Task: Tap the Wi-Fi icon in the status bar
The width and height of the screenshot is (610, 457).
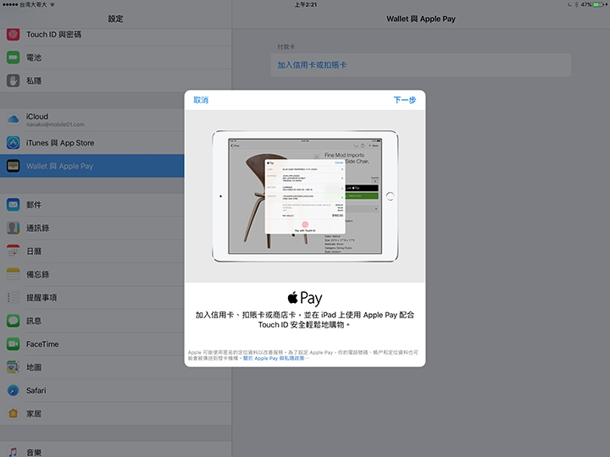Action: pos(53,5)
